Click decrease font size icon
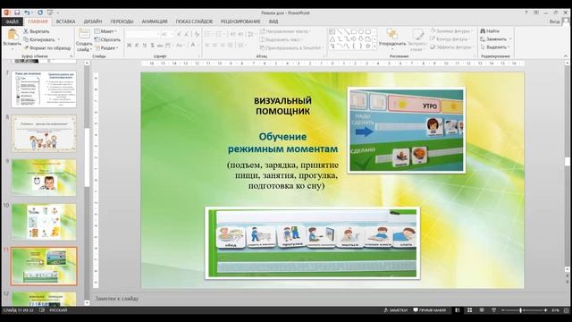Viewport: 572px width, 322px height. pyautogui.click(x=187, y=34)
